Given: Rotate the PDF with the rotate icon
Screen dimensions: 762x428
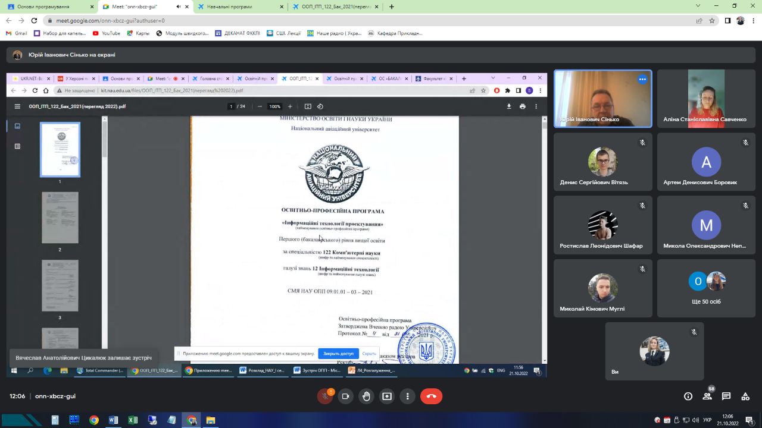Looking at the screenshot, I should pyautogui.click(x=320, y=106).
